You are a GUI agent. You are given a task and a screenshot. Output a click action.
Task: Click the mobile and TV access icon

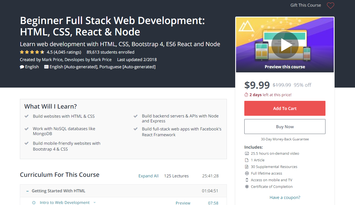point(247,180)
